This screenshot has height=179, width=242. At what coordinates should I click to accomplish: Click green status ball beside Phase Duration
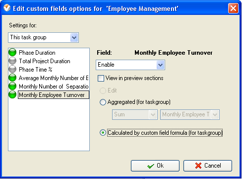pyautogui.click(x=12, y=52)
